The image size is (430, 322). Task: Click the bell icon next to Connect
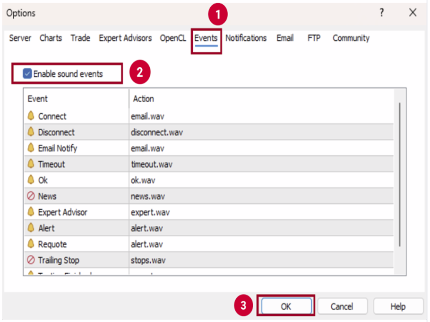[x=31, y=116]
